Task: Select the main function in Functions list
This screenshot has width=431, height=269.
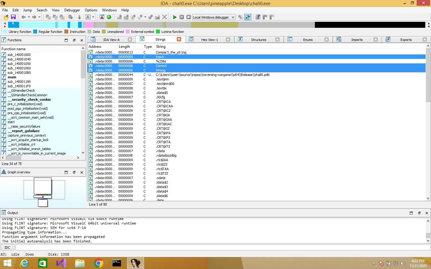Action: (41, 77)
